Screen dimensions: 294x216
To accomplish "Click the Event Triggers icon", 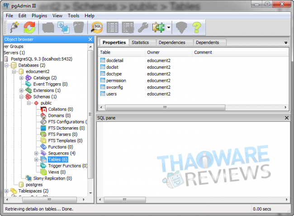I will [x=28, y=84].
